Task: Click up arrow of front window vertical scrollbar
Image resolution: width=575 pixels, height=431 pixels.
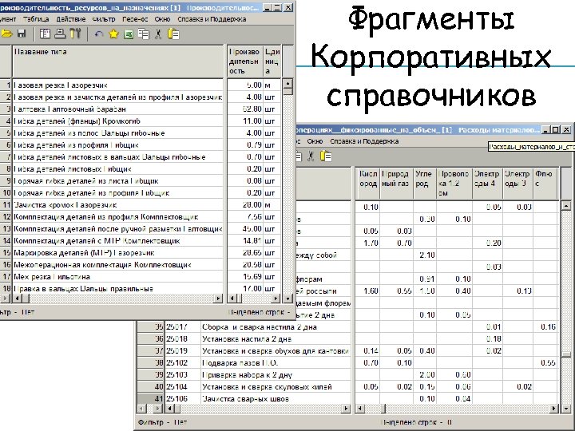Action: click(x=287, y=84)
